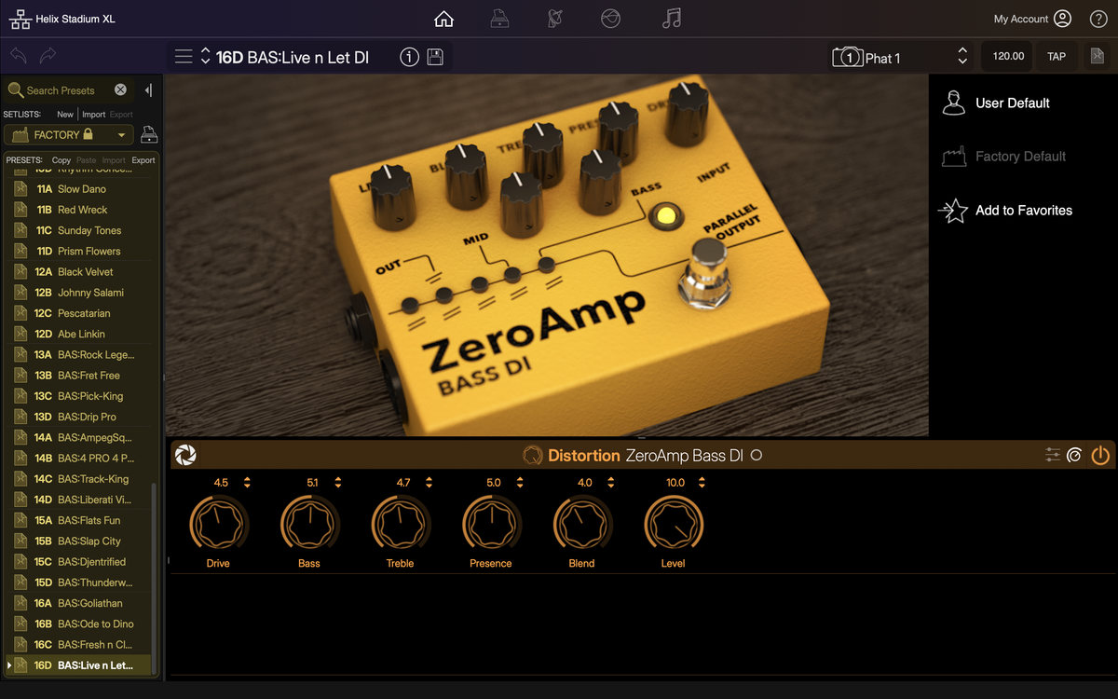1118x699 pixels.
Task: Expand the Phat 1 snapshot selector arrows
Action: pyautogui.click(x=962, y=57)
